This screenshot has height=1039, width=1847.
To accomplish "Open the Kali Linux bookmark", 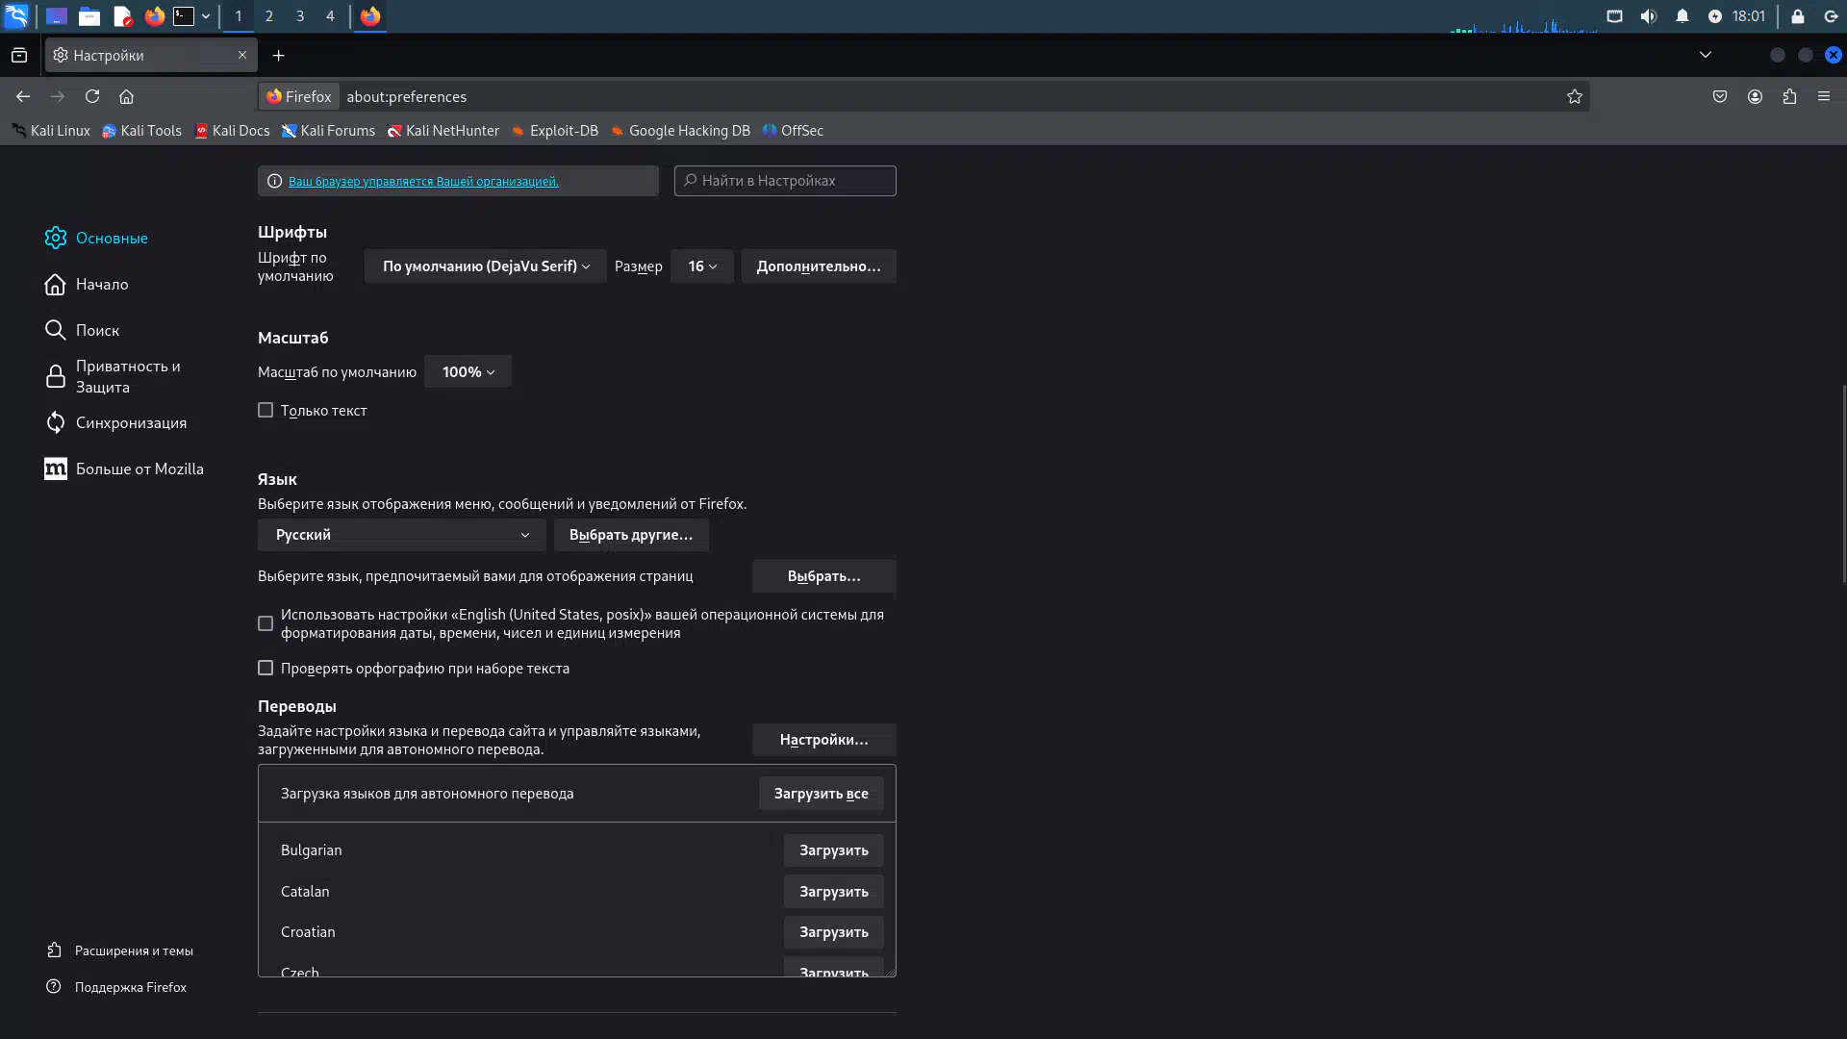I will [x=50, y=131].
